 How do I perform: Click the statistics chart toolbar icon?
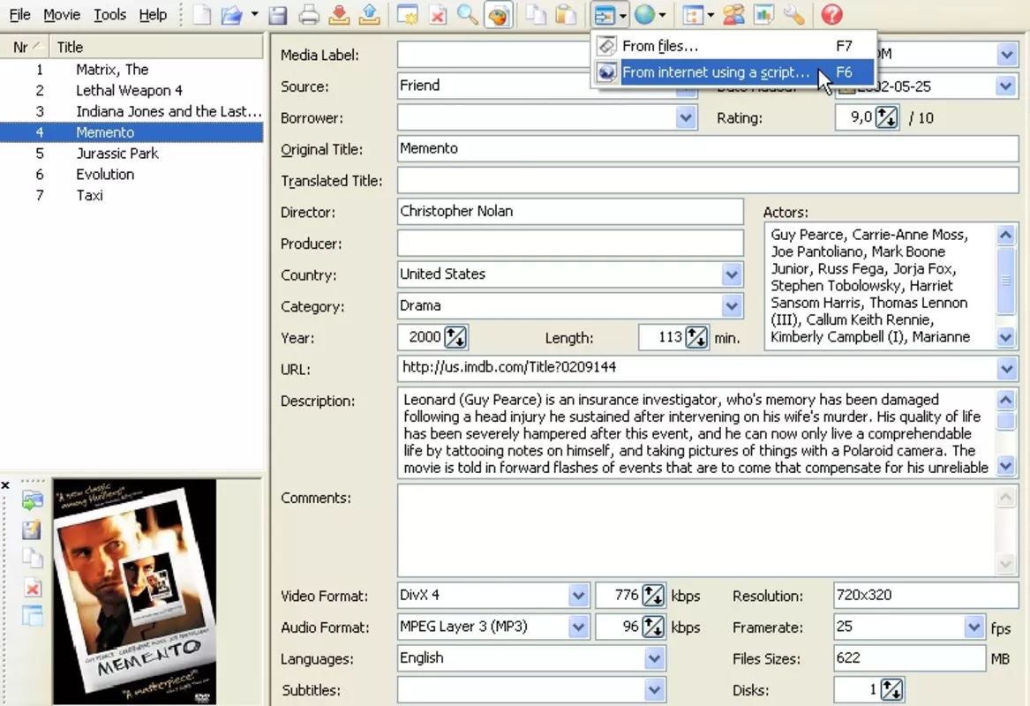pyautogui.click(x=763, y=14)
